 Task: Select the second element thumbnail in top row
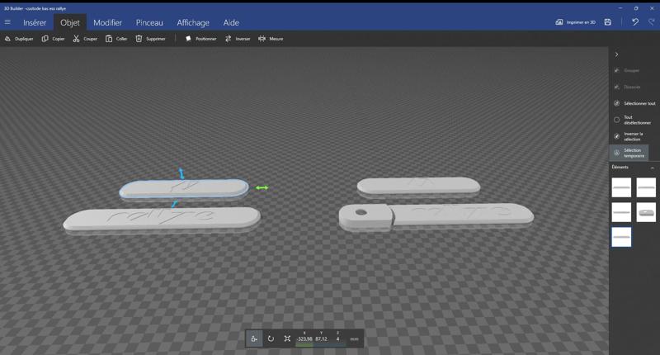[x=646, y=187]
